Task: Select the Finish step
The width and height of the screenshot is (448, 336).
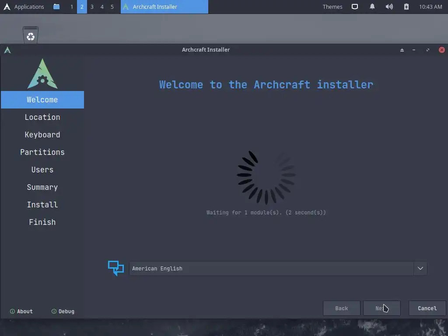Action: tap(42, 222)
